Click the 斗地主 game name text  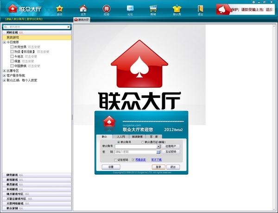click(19, 56)
